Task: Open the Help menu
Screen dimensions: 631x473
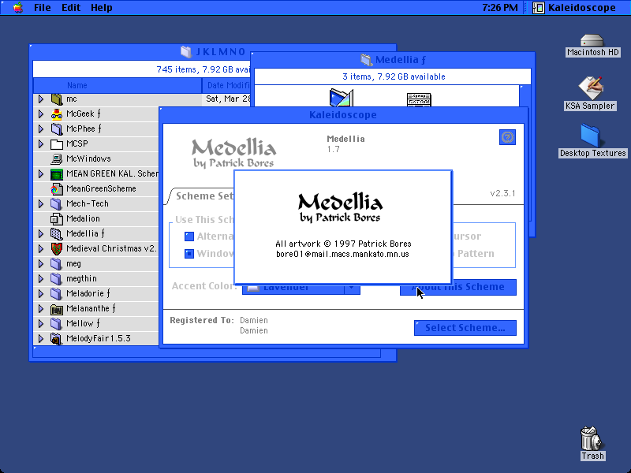Action: [x=102, y=7]
